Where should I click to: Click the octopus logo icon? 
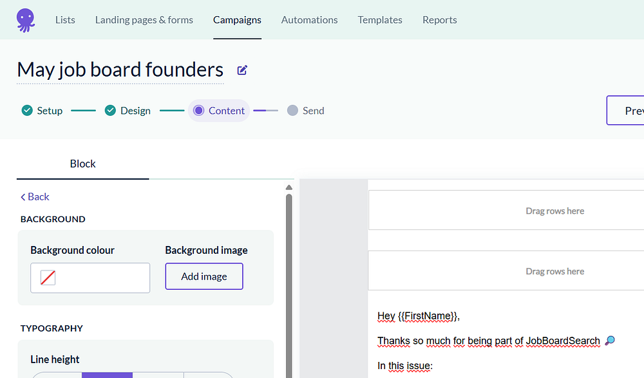(26, 19)
